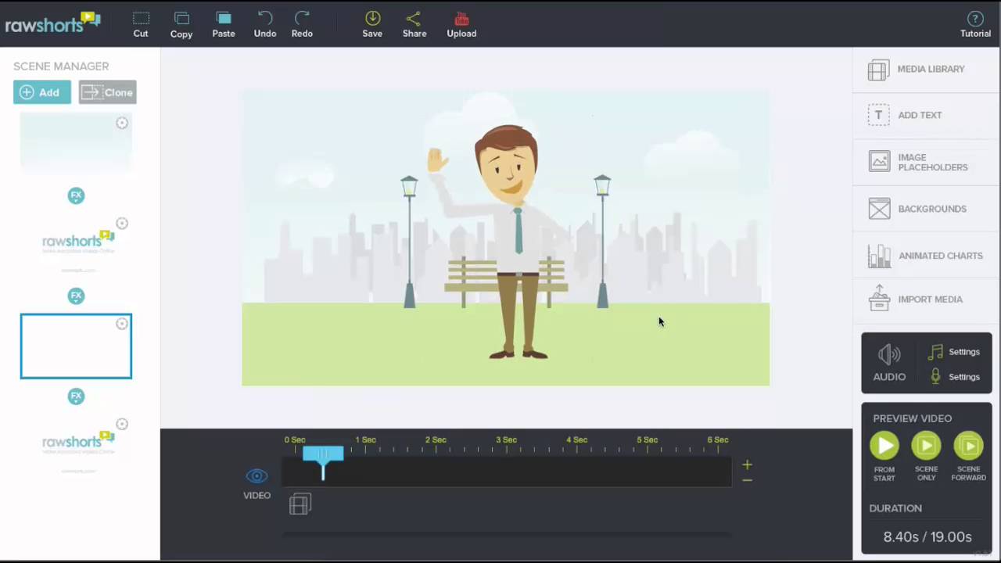This screenshot has height=563, width=1001.
Task: Click the plus to zoom the timeline
Action: [x=747, y=464]
